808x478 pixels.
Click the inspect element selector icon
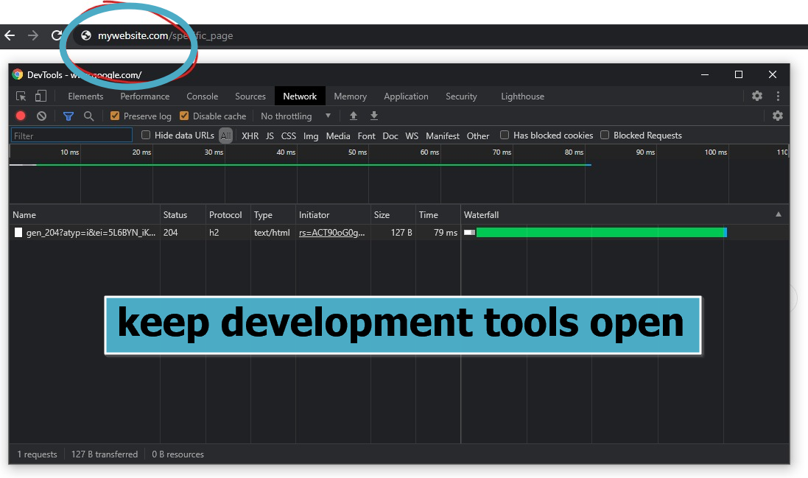21,96
